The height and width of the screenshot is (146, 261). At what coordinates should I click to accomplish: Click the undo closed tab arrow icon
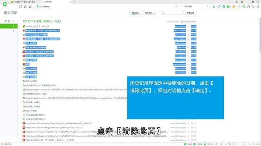pos(253,6)
